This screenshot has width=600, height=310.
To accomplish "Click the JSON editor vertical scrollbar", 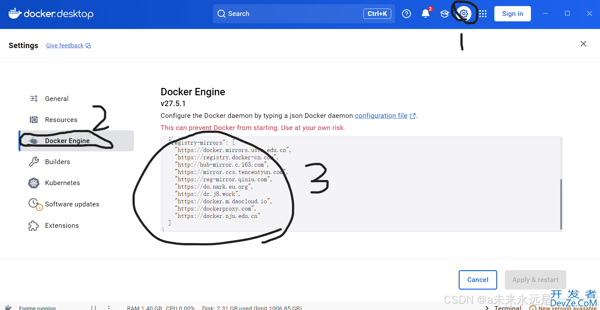I will (x=561, y=204).
